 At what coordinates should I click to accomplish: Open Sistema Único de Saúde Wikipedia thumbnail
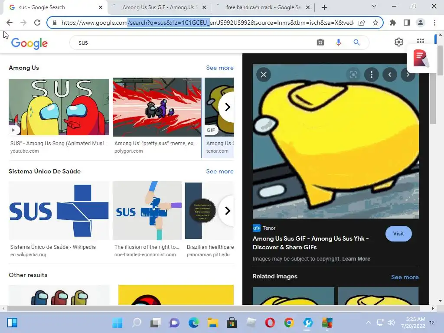click(59, 211)
